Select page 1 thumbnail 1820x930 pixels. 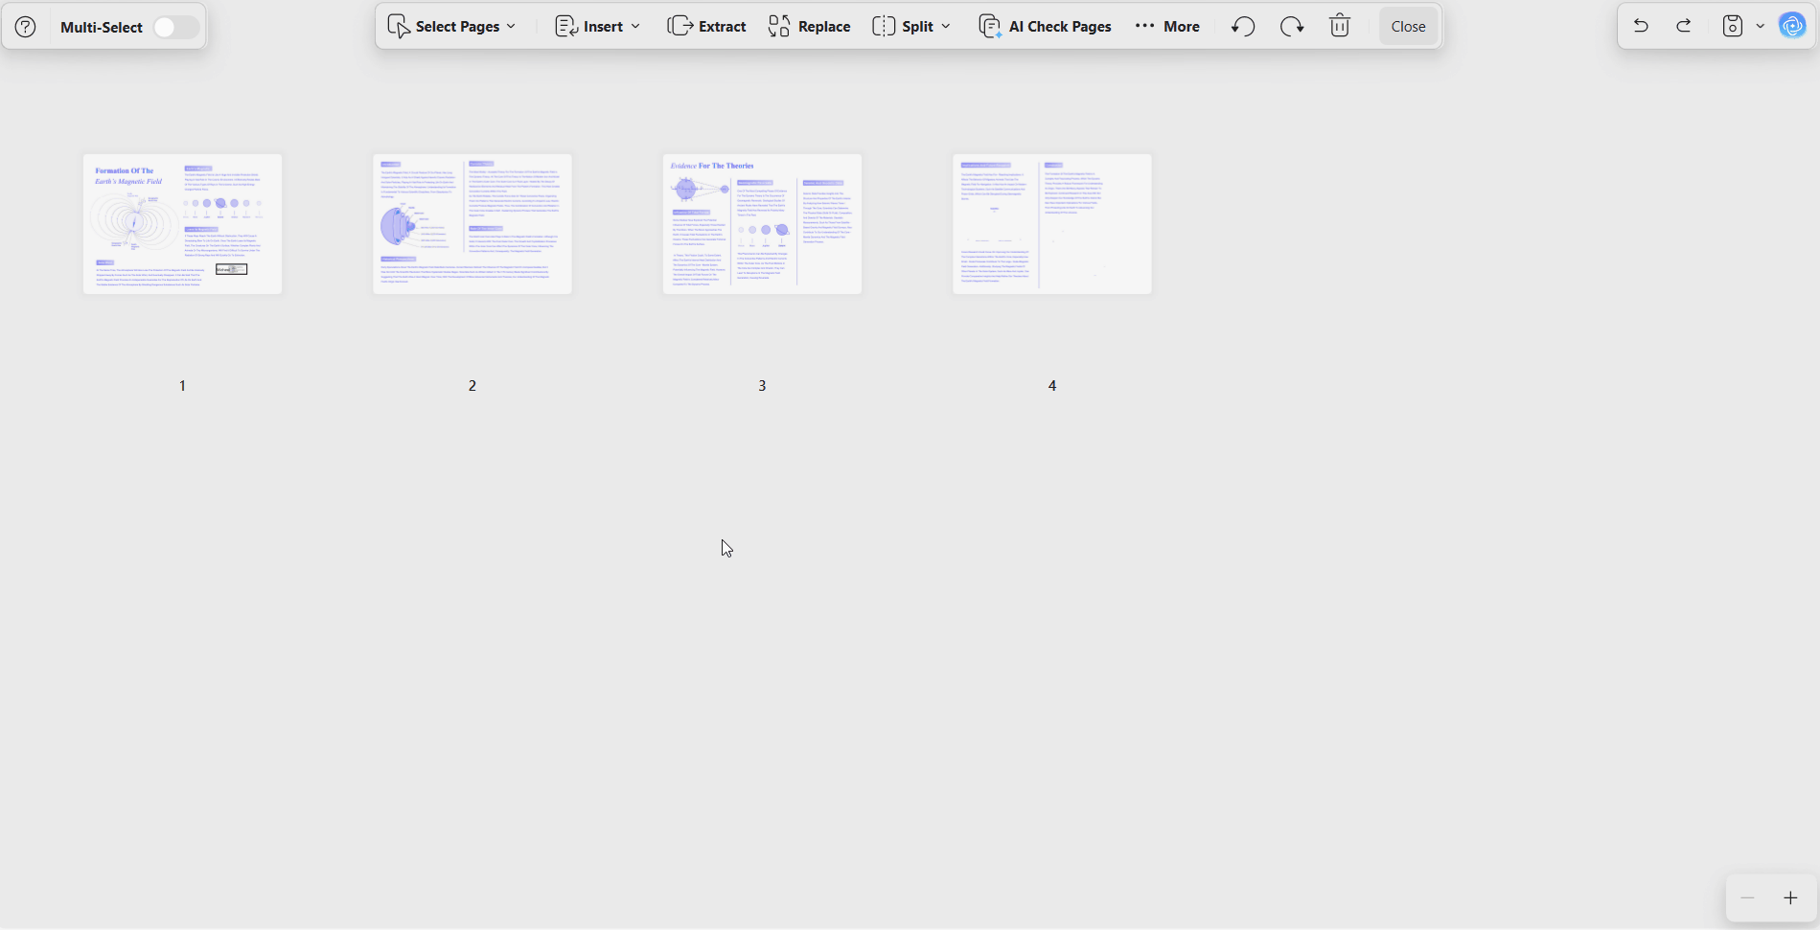[x=182, y=224]
